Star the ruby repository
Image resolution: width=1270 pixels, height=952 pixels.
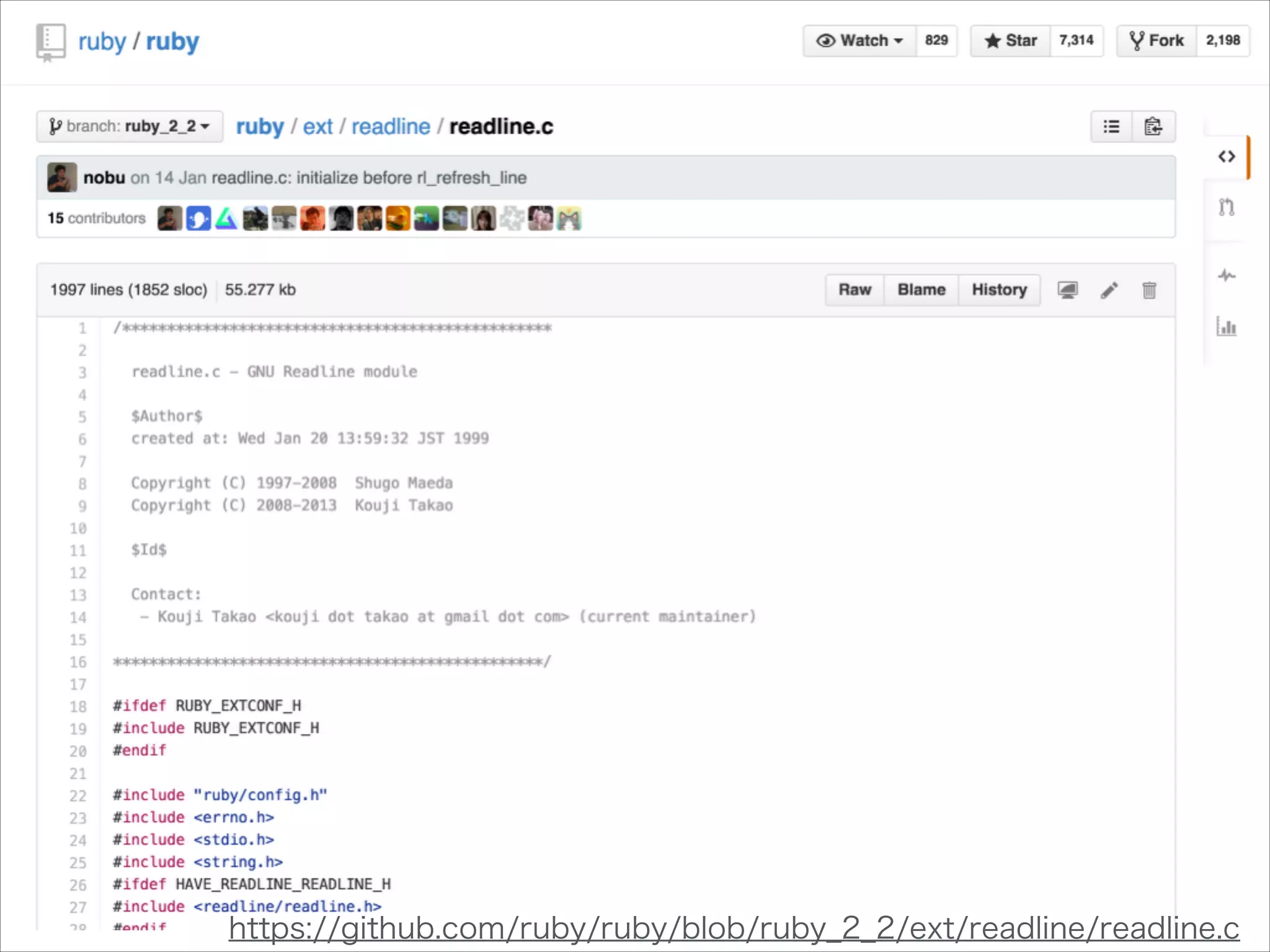point(1011,41)
